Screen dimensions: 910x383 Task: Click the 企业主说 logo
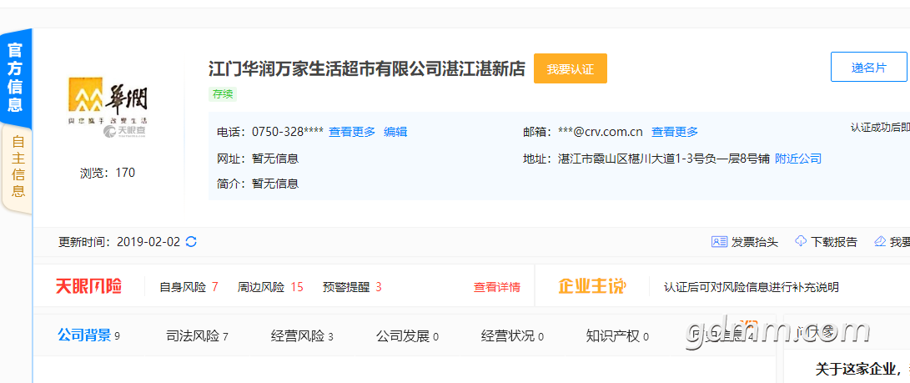[592, 286]
